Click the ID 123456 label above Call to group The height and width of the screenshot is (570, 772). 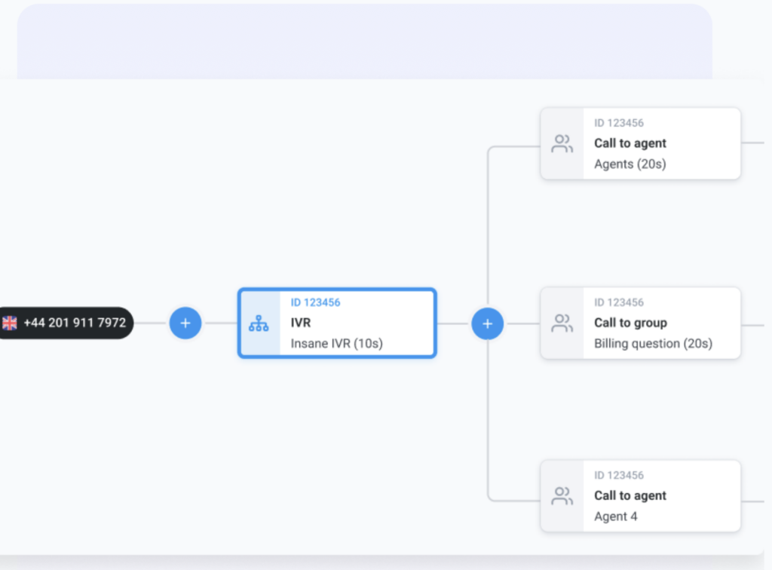point(618,303)
